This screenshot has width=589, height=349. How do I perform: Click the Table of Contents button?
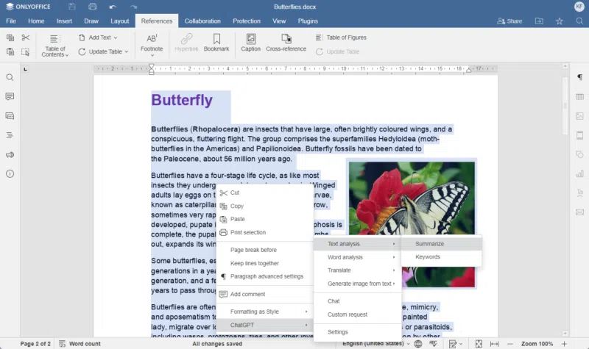click(55, 44)
